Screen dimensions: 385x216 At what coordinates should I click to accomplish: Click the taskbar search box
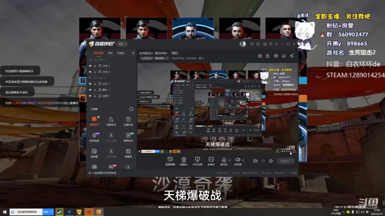(x=26, y=212)
